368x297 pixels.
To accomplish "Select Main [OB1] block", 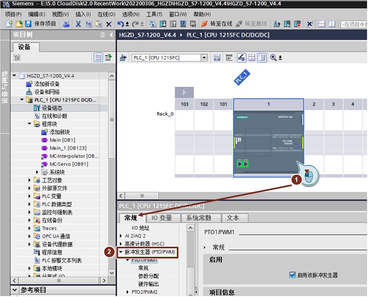I will [62, 140].
